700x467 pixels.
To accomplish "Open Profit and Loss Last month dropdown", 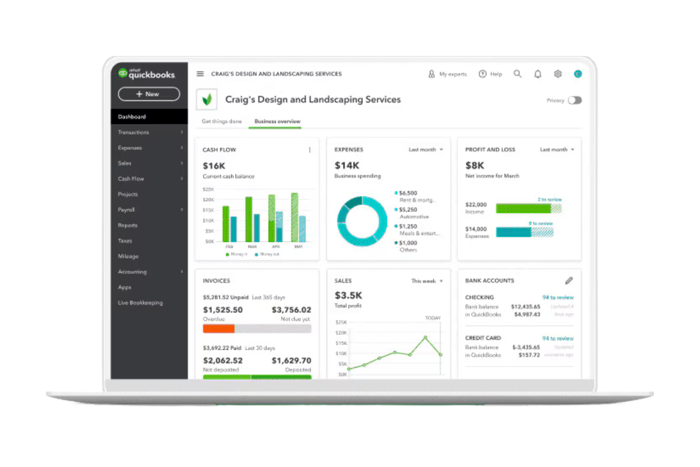I will pos(557,150).
